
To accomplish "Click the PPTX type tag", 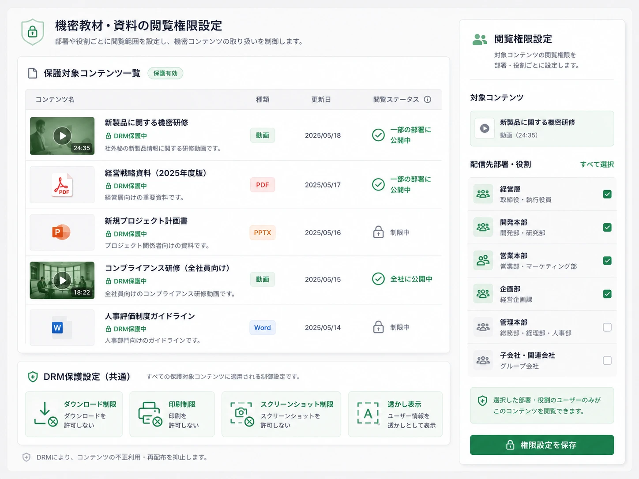I will 263,232.
